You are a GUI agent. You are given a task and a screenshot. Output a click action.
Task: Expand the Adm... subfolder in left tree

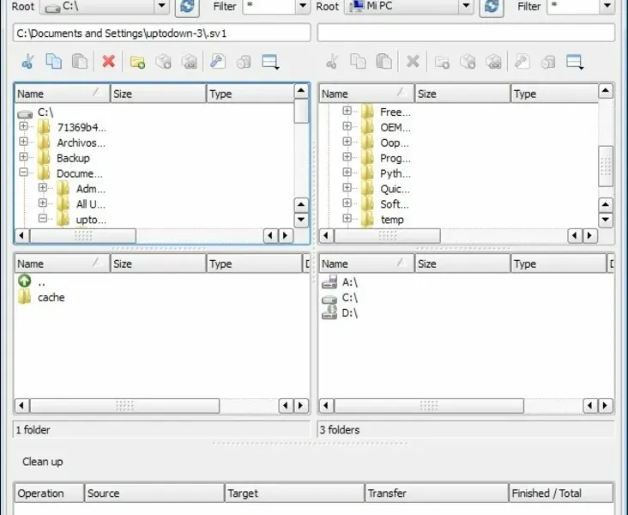(x=42, y=188)
